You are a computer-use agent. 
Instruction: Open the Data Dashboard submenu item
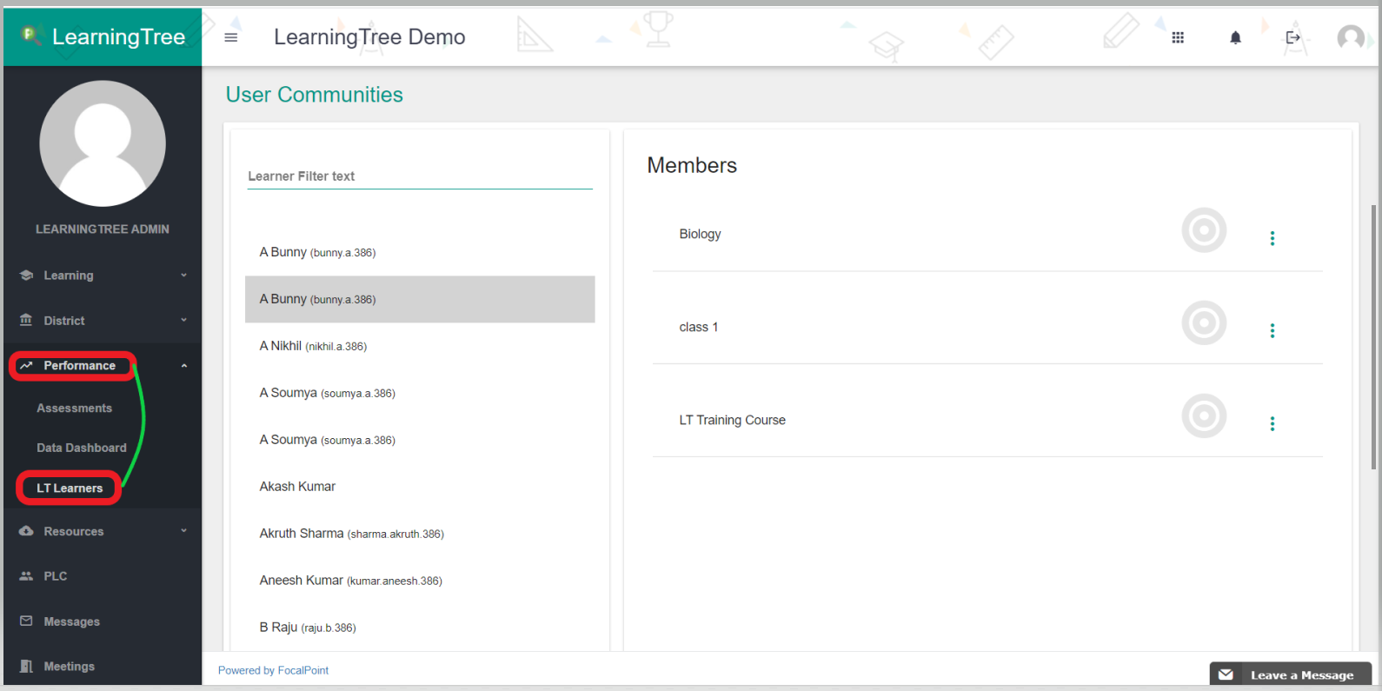[82, 448]
